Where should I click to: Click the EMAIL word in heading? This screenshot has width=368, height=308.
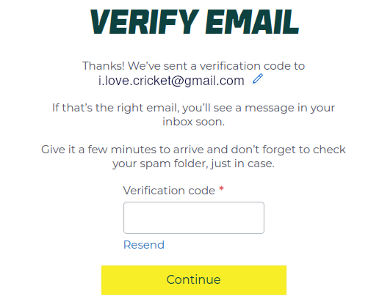point(253,21)
